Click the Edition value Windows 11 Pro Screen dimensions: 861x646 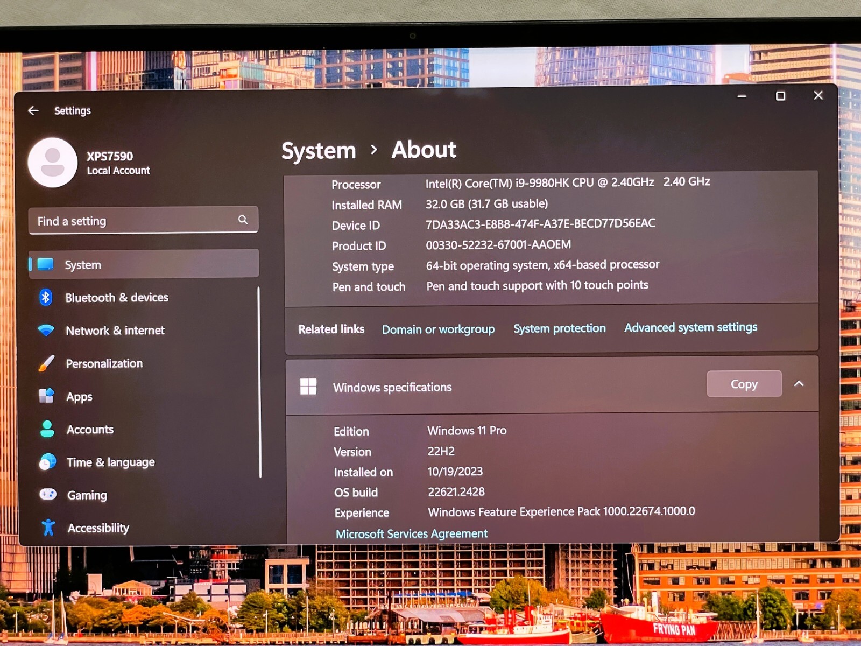467,431
